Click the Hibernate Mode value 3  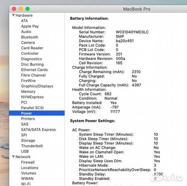coord(155,165)
